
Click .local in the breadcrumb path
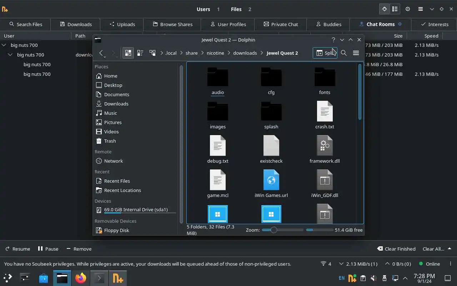[171, 53]
